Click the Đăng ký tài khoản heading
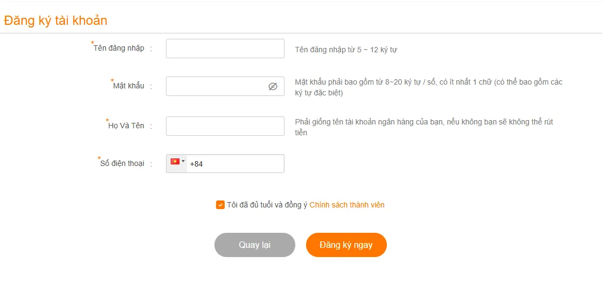This screenshot has height=284, width=604. [x=55, y=20]
